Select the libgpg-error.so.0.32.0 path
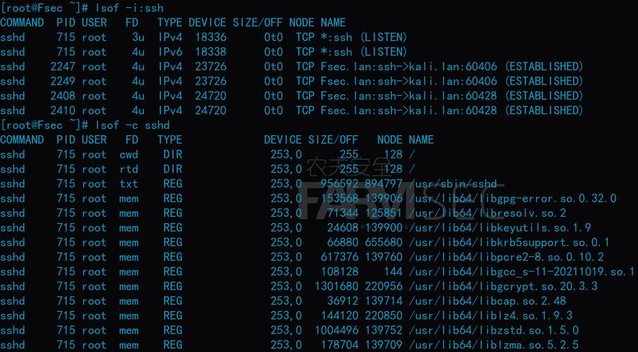Image resolution: width=638 pixels, height=352 pixels. [x=512, y=199]
